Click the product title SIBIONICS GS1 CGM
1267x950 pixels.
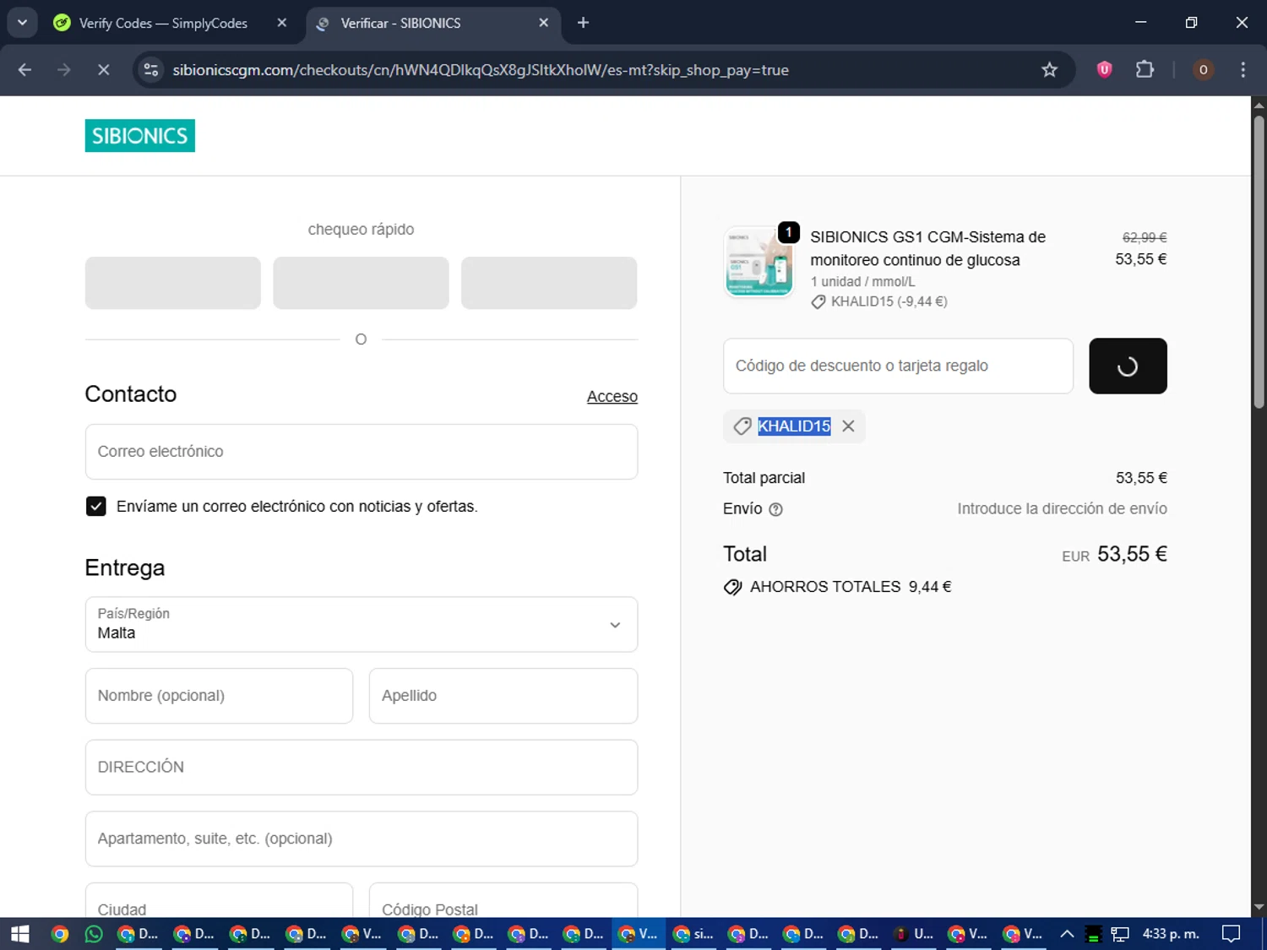coord(927,249)
